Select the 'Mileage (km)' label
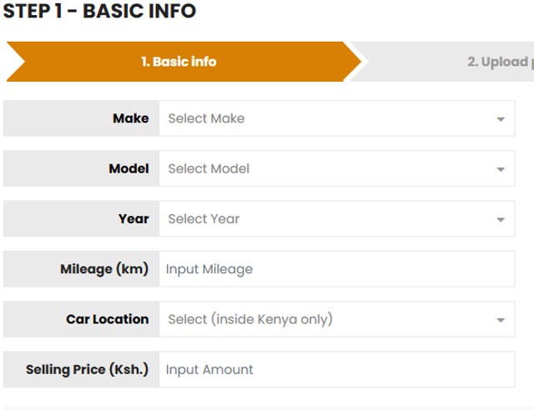This screenshot has height=410, width=534. (x=104, y=269)
